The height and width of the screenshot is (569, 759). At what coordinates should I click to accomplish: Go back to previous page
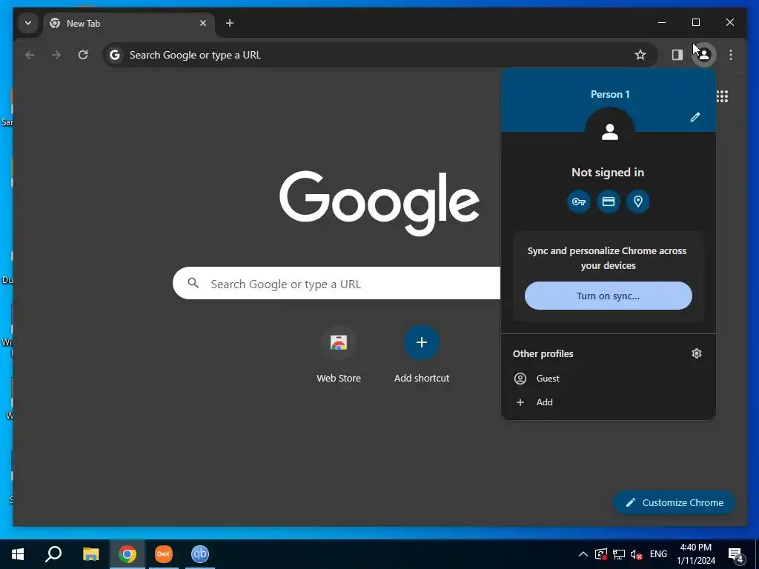pos(30,55)
